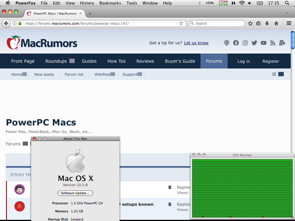Go back with the browser back arrow
The width and height of the screenshot is (295, 221).
6,24
